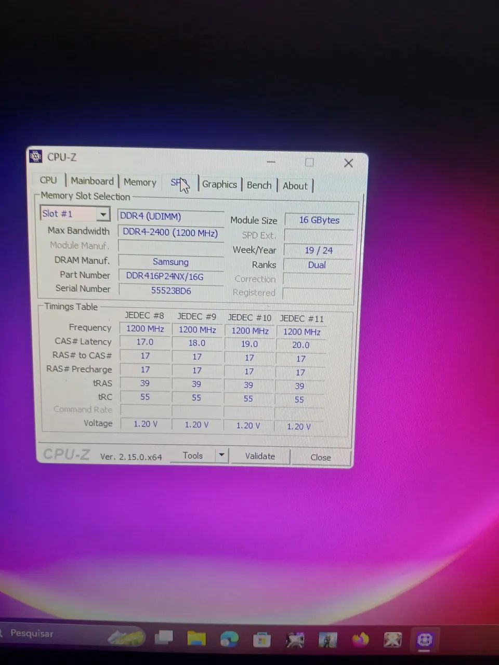This screenshot has width=499, height=665.
Task: Click the Dual ranks value
Action: click(x=317, y=265)
